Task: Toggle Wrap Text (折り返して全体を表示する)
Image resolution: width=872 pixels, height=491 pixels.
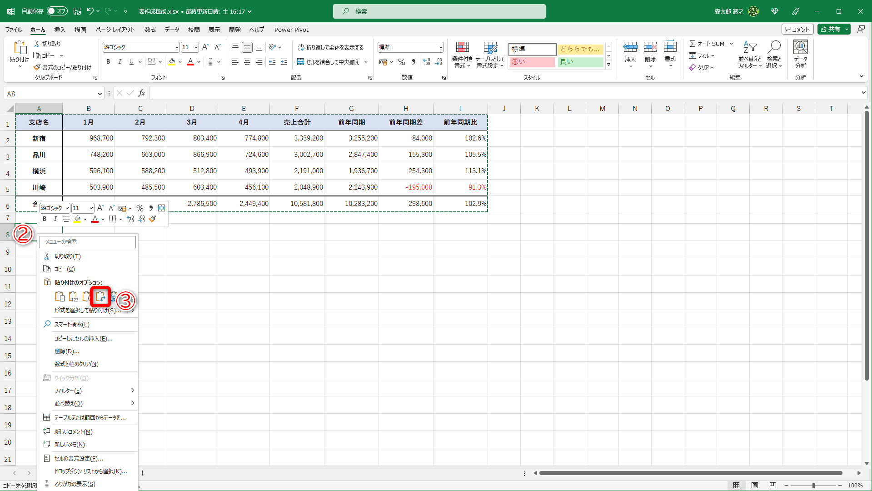Action: [331, 47]
